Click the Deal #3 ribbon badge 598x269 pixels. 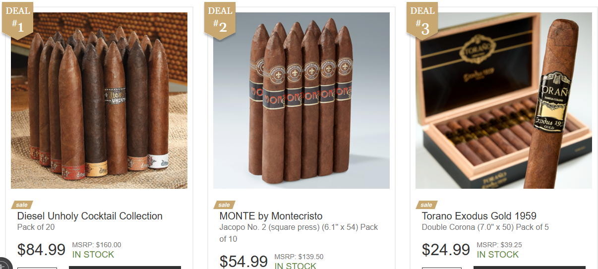(x=422, y=19)
